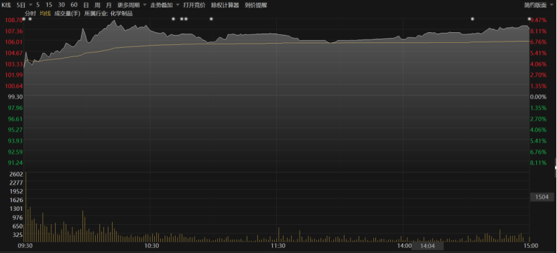Click 打开竞价 button
This screenshot has height=253, width=557.
tap(194, 5)
